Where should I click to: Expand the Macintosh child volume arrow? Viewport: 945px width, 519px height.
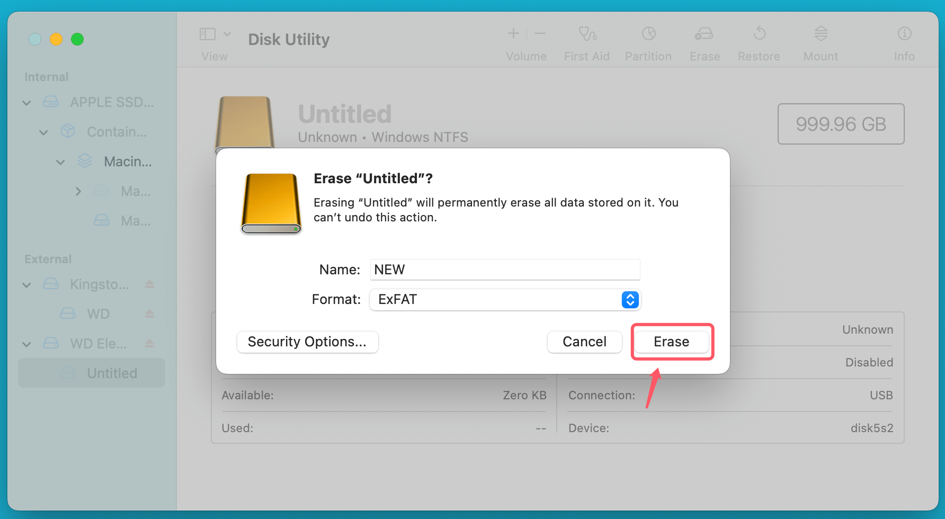[78, 191]
